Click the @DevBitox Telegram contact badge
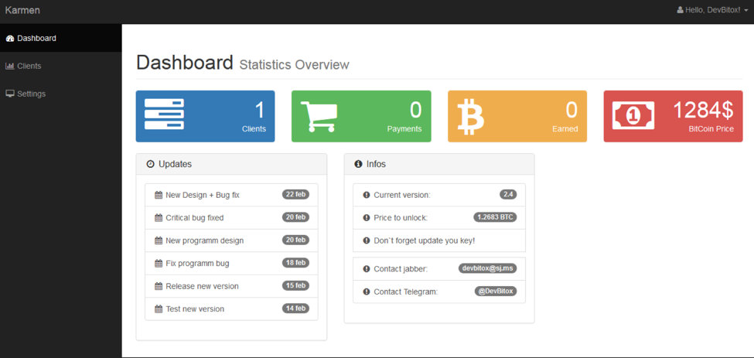This screenshot has width=754, height=358. 496,292
